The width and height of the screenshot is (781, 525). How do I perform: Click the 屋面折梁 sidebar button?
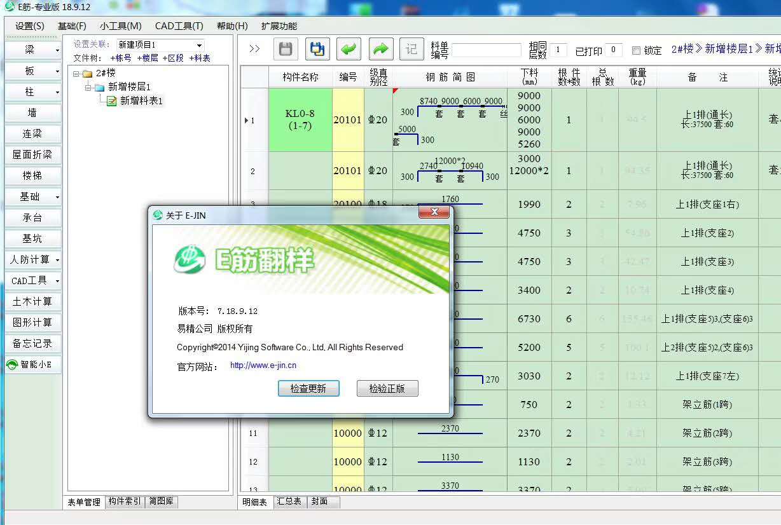tap(33, 155)
